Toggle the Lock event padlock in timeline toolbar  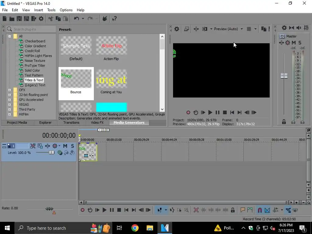[x=232, y=210]
